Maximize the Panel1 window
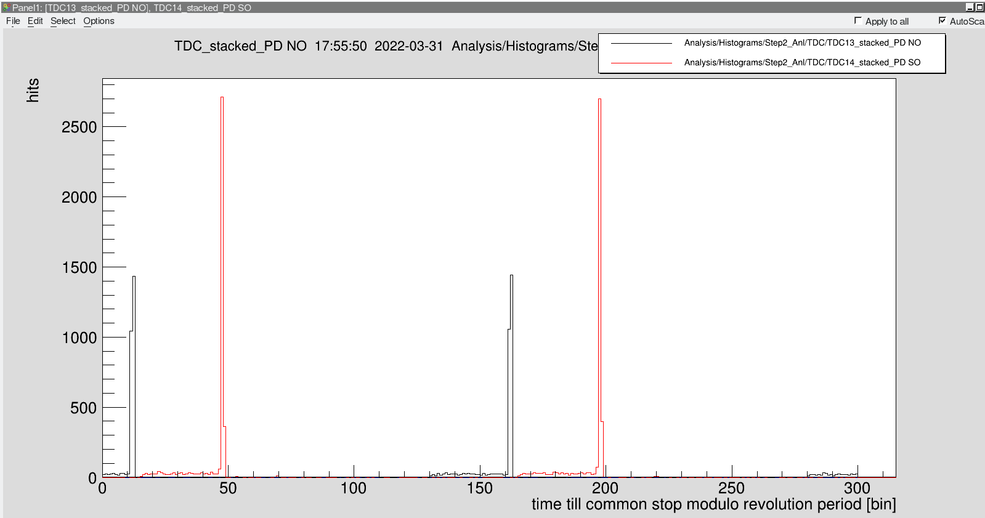 tap(979, 7)
